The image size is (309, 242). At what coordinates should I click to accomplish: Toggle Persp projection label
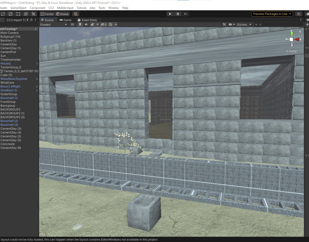tap(291, 51)
